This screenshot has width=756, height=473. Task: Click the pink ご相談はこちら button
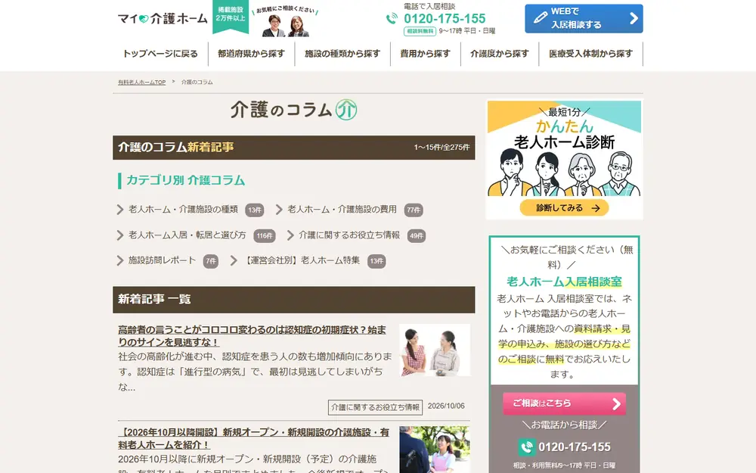click(564, 404)
